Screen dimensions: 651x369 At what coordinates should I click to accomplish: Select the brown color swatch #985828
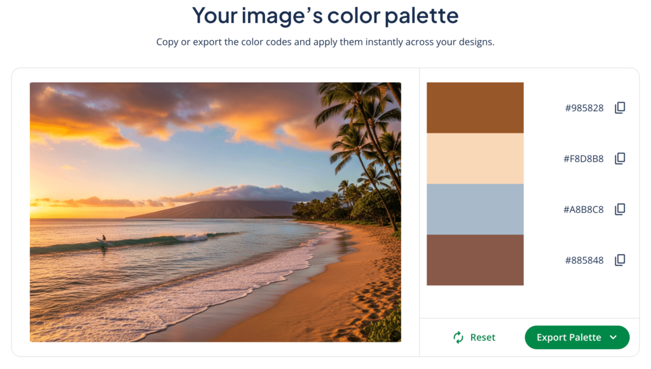475,107
